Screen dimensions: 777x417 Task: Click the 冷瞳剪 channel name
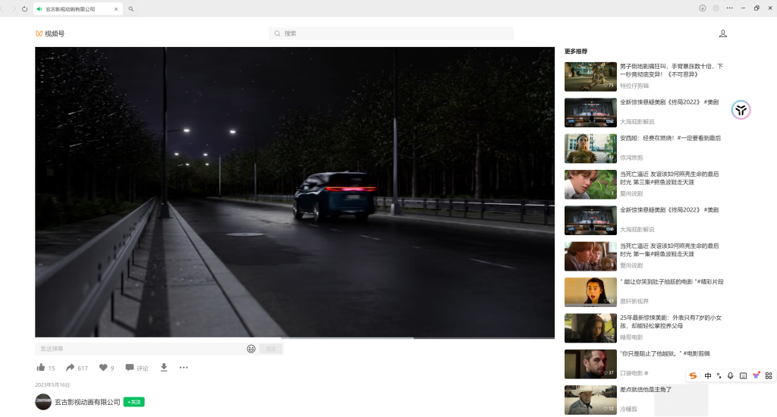[628, 409]
